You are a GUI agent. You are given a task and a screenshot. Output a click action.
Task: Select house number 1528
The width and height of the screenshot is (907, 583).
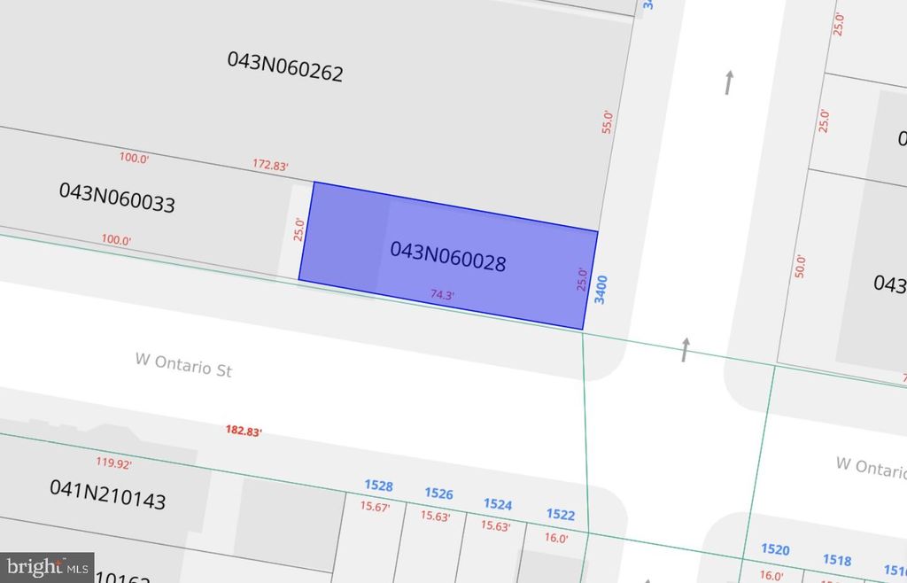[379, 486]
